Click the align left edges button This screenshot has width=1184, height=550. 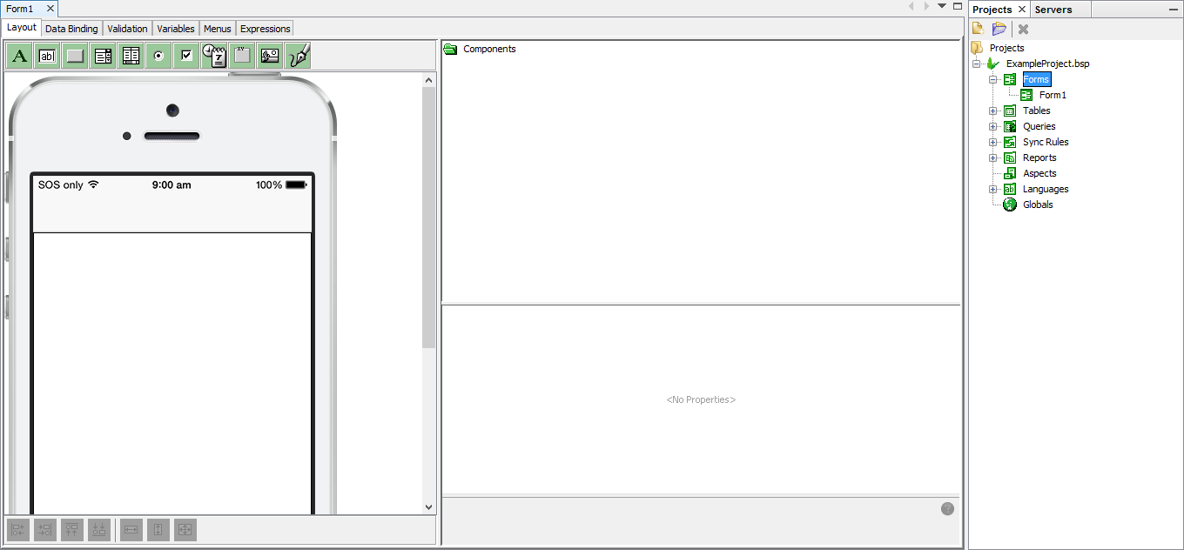(x=18, y=529)
